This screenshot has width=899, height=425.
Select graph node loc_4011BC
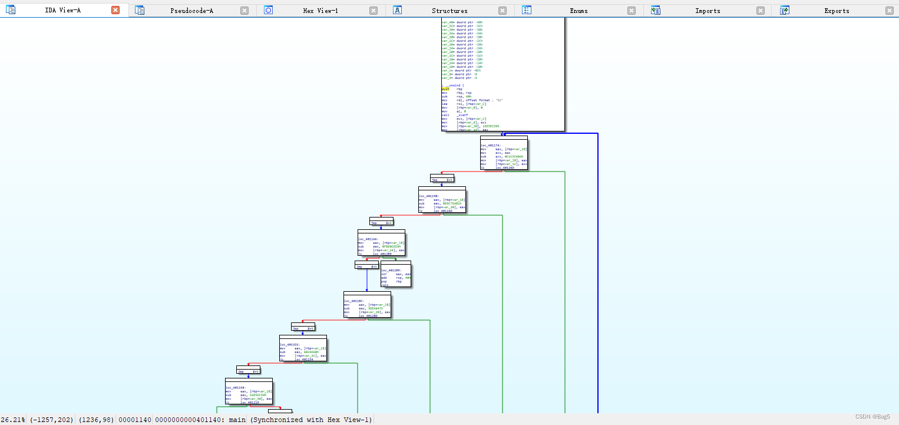click(x=367, y=305)
